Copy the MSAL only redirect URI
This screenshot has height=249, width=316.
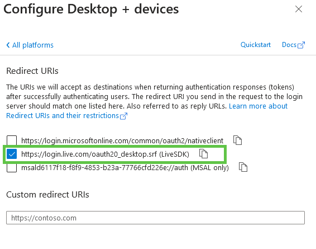(243, 167)
